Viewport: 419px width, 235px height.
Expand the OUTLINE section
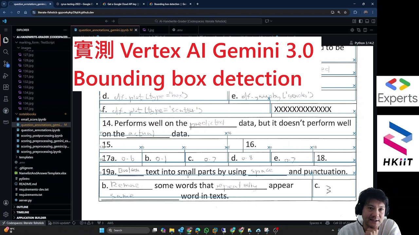[41, 207]
